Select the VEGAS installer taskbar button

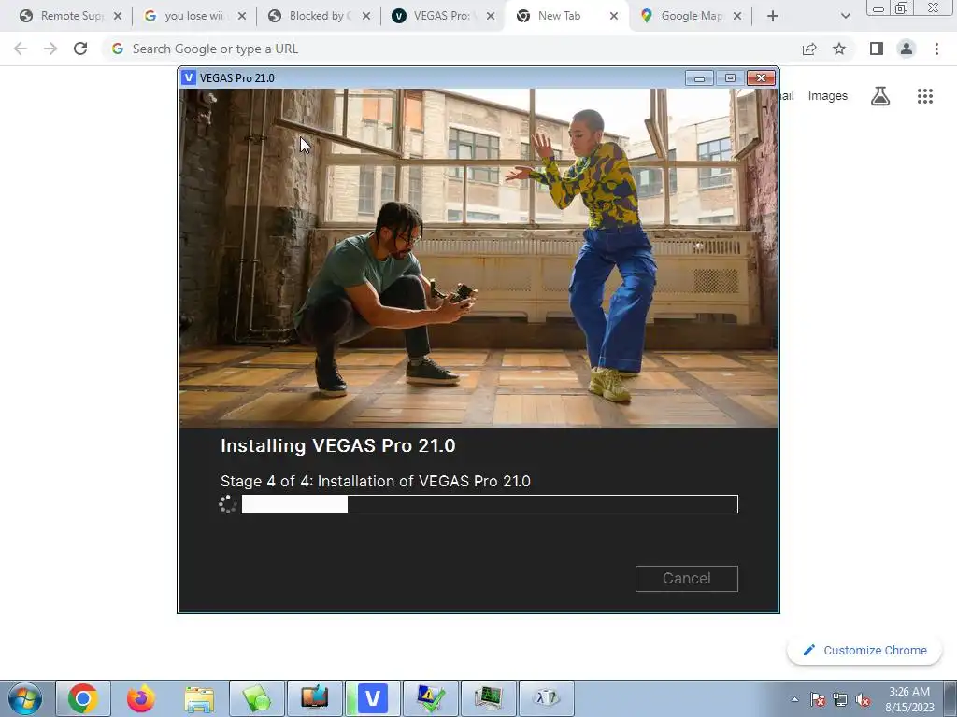point(372,698)
